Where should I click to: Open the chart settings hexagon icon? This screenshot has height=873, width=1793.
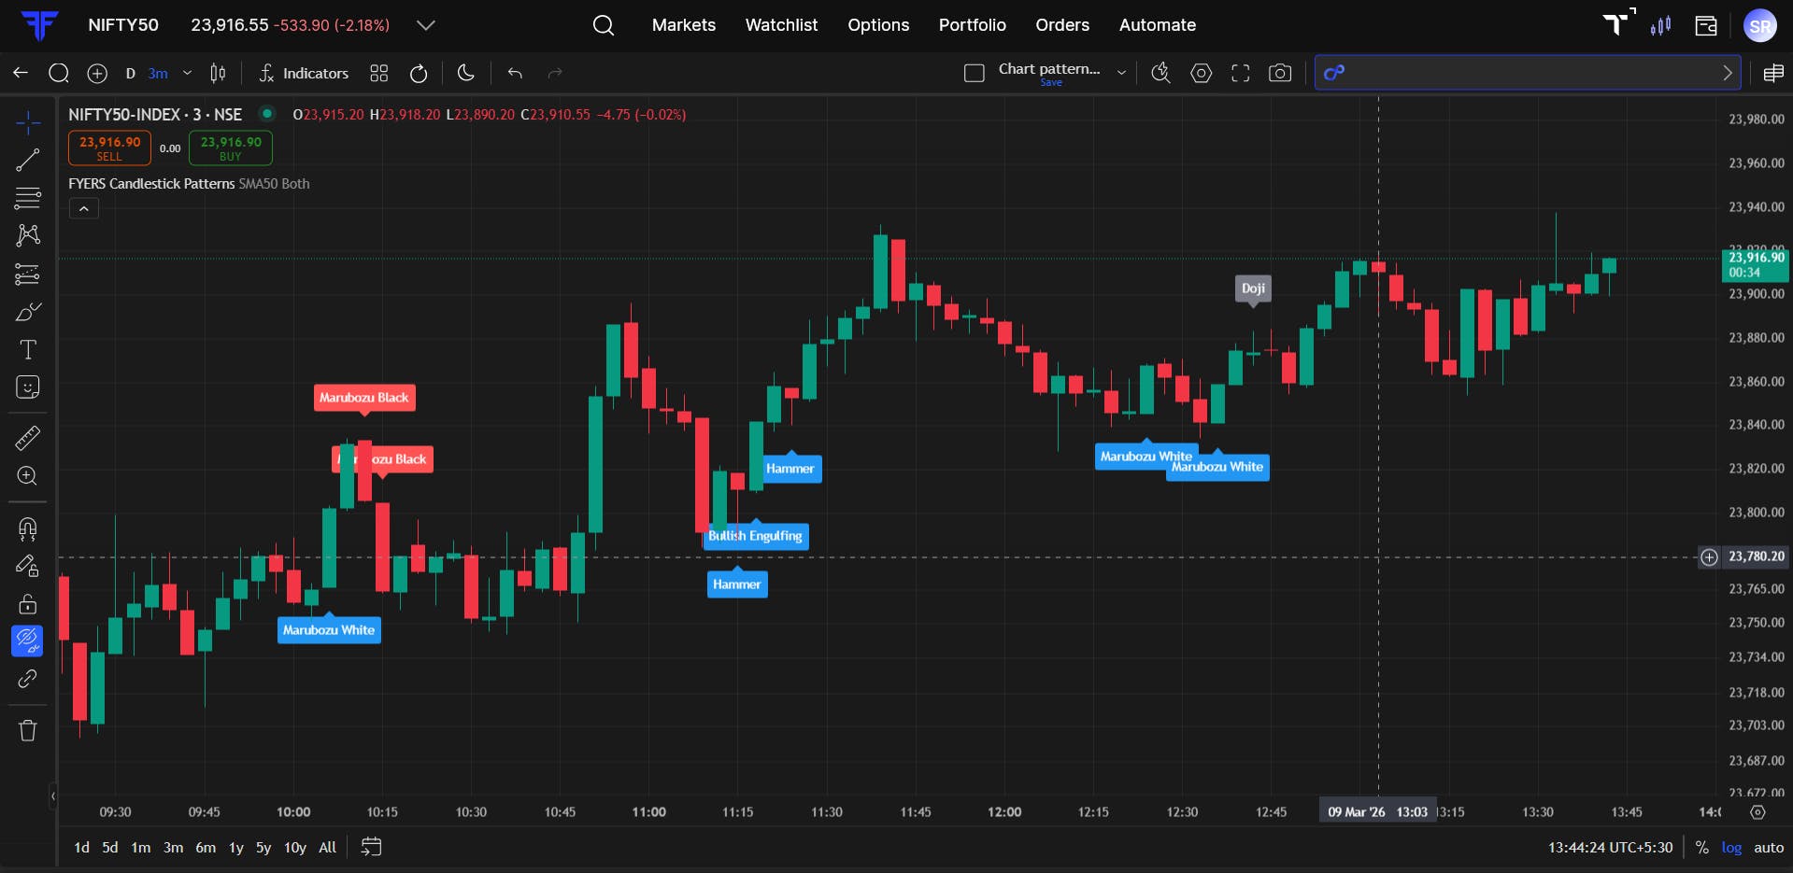click(x=1202, y=73)
